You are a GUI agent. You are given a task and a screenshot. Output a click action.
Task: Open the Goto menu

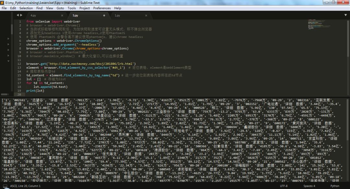[x=60, y=8]
